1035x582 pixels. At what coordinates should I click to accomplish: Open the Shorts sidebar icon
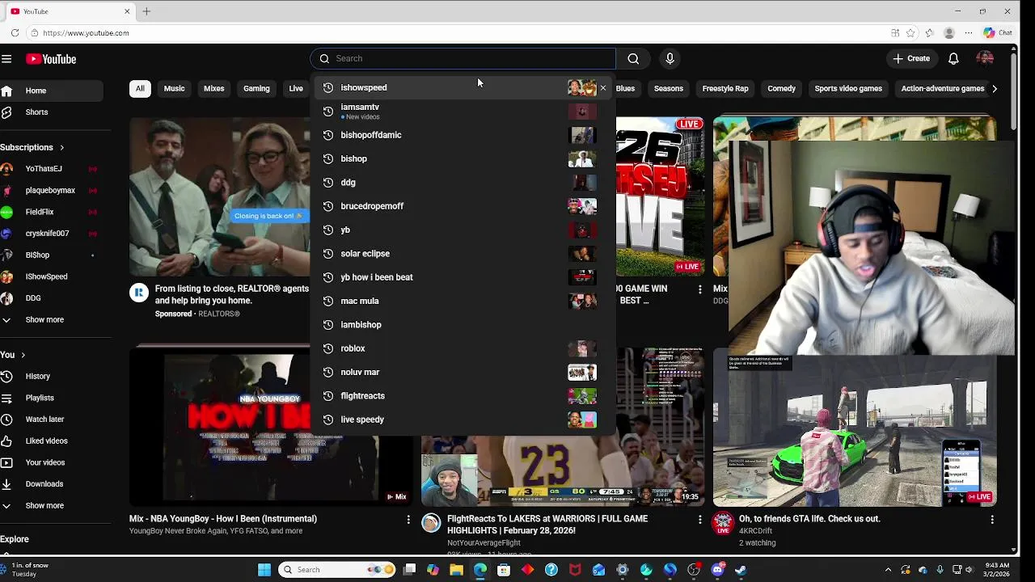click(6, 112)
